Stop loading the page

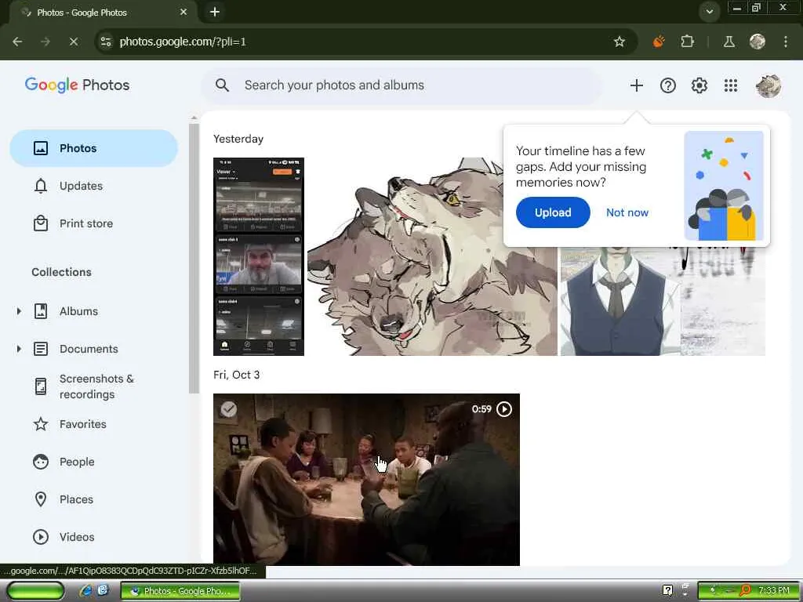74,42
